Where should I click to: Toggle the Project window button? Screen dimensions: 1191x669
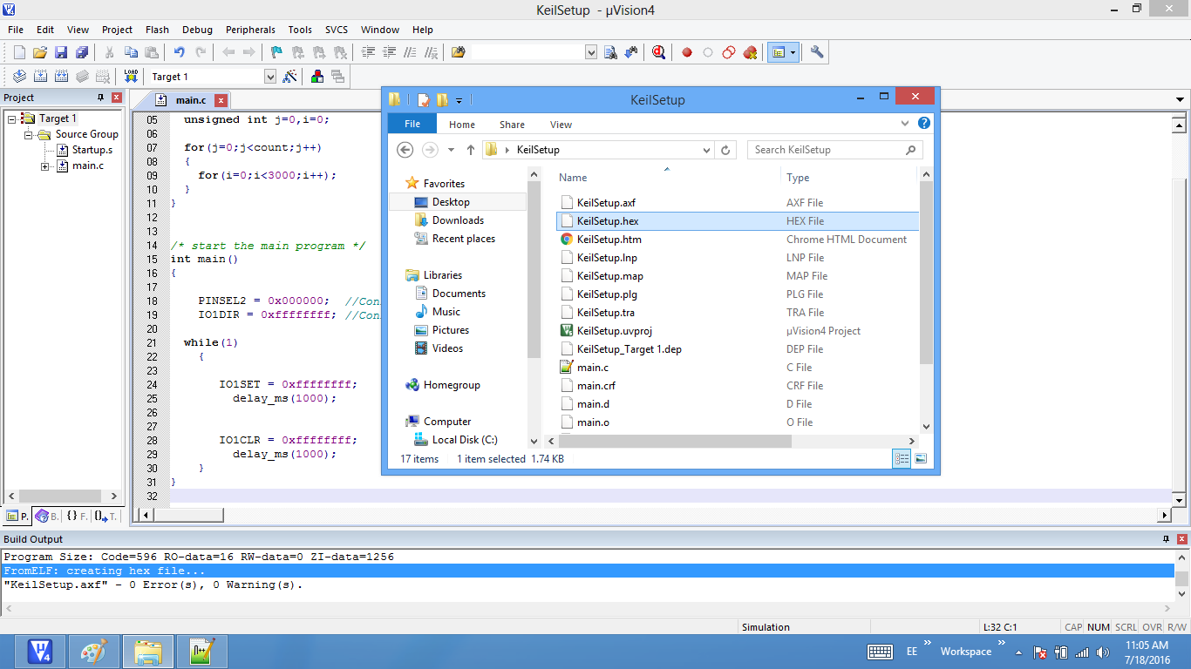(779, 52)
